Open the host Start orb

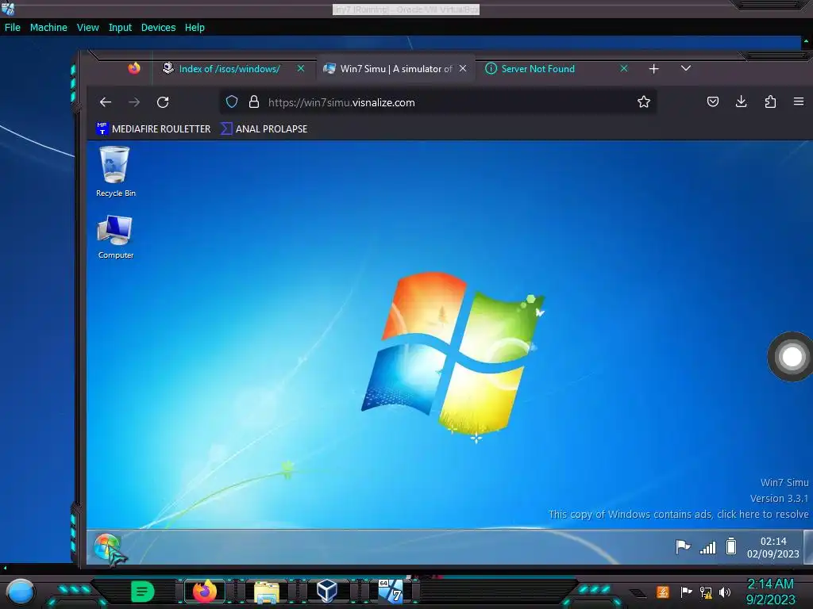21,592
